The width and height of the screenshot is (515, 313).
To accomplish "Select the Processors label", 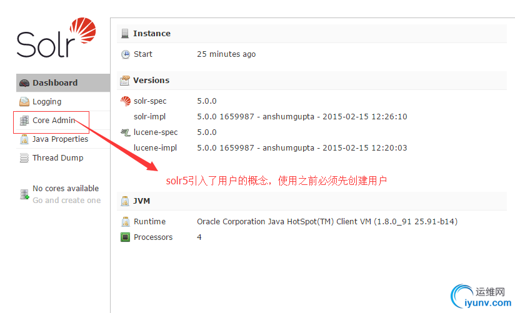I will click(x=153, y=237).
